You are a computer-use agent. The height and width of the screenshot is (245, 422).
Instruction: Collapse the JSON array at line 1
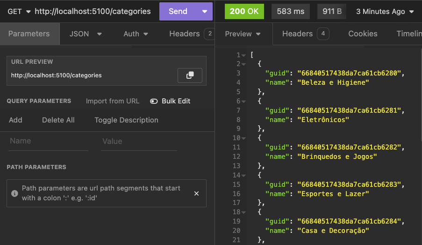tap(243, 55)
